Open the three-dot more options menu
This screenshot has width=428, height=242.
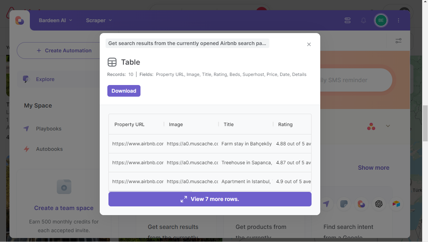(x=399, y=20)
